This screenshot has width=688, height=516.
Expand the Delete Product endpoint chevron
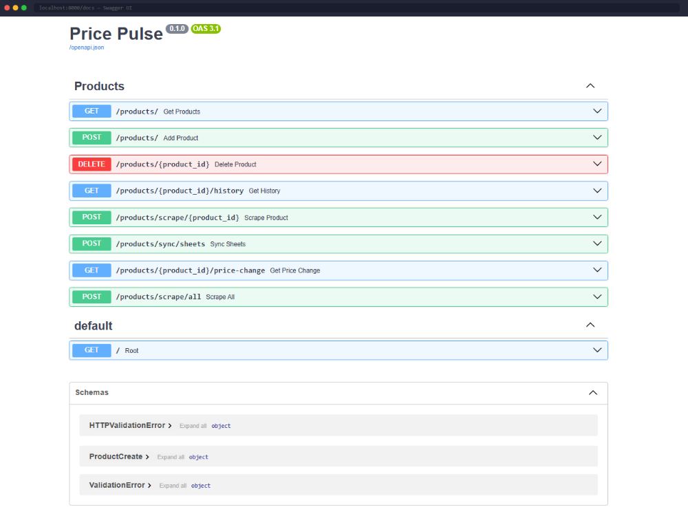[x=597, y=164]
